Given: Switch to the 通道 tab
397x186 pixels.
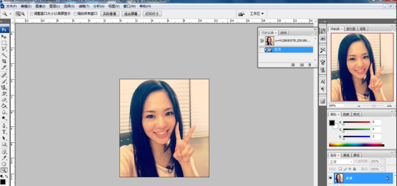Looking at the screenshot, I should click(346, 155).
